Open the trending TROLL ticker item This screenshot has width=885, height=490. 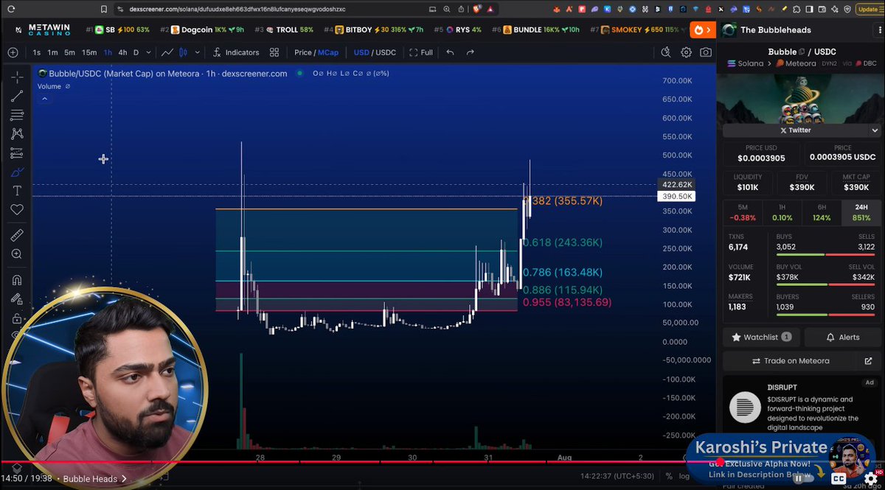click(x=284, y=30)
